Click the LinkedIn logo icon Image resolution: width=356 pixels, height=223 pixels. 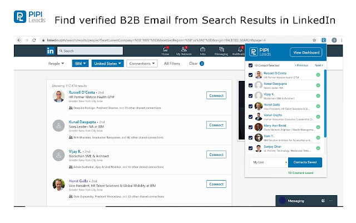click(50, 51)
